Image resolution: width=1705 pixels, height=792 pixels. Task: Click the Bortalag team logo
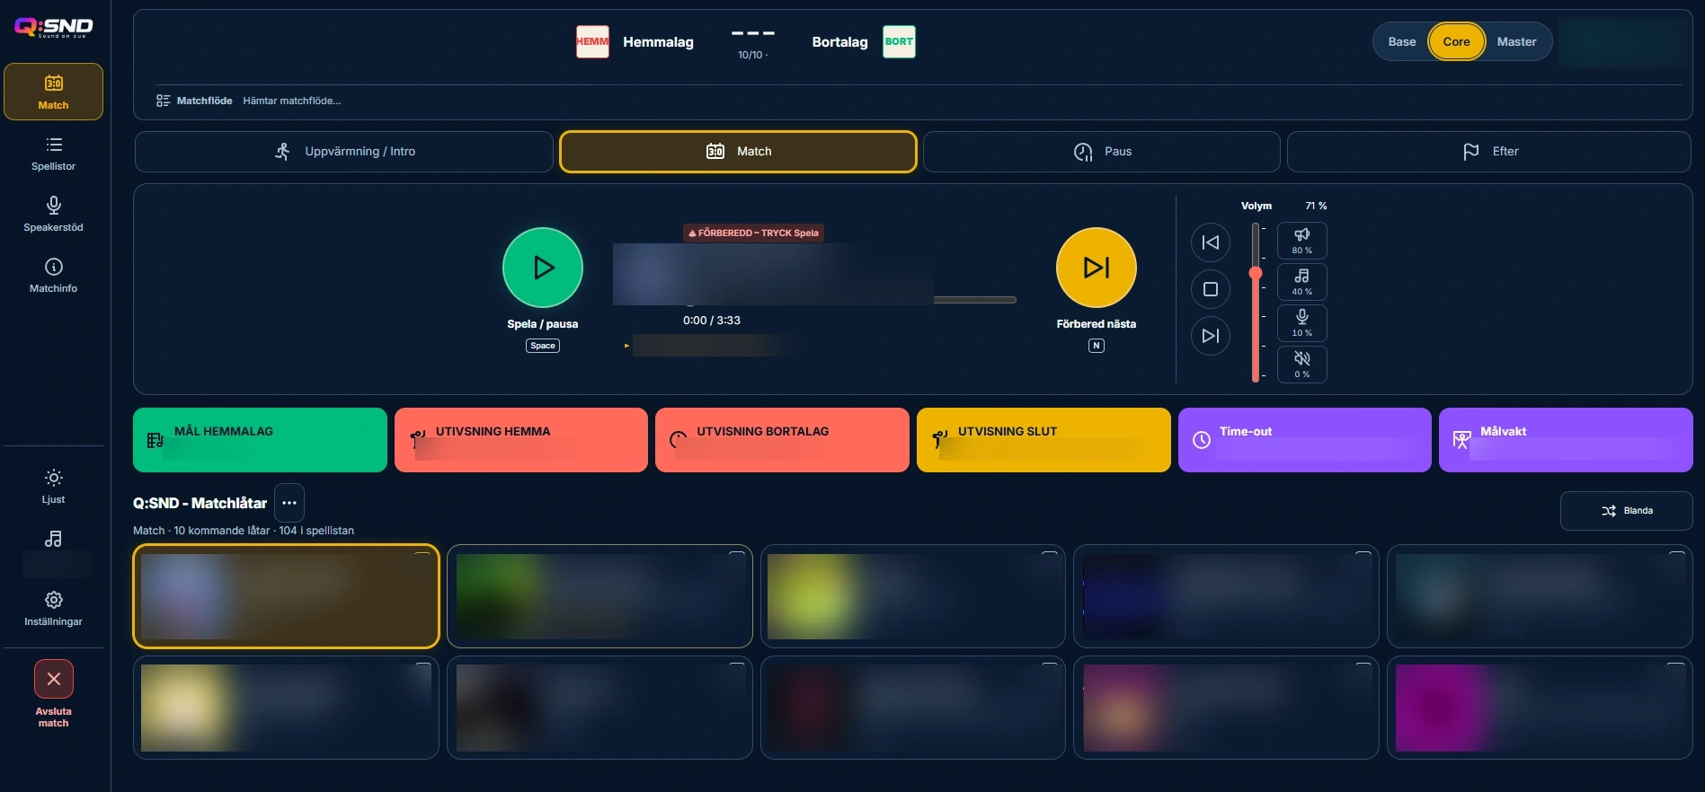pos(899,41)
